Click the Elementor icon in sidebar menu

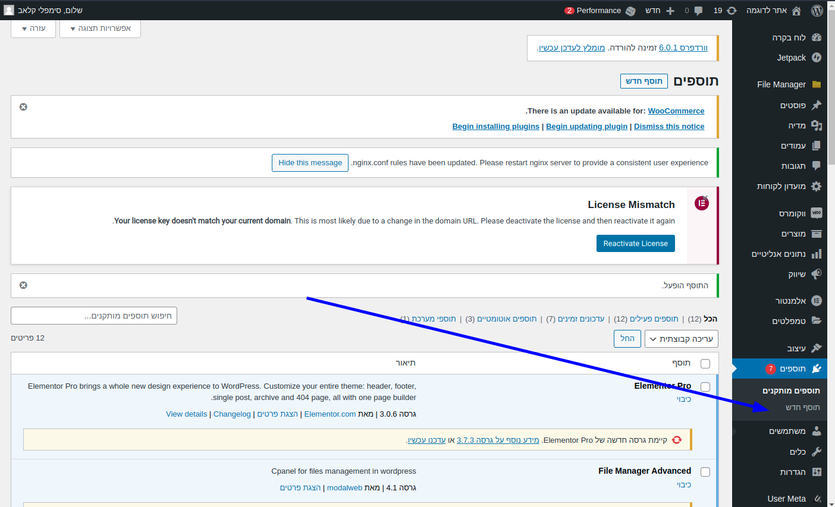coord(817,301)
